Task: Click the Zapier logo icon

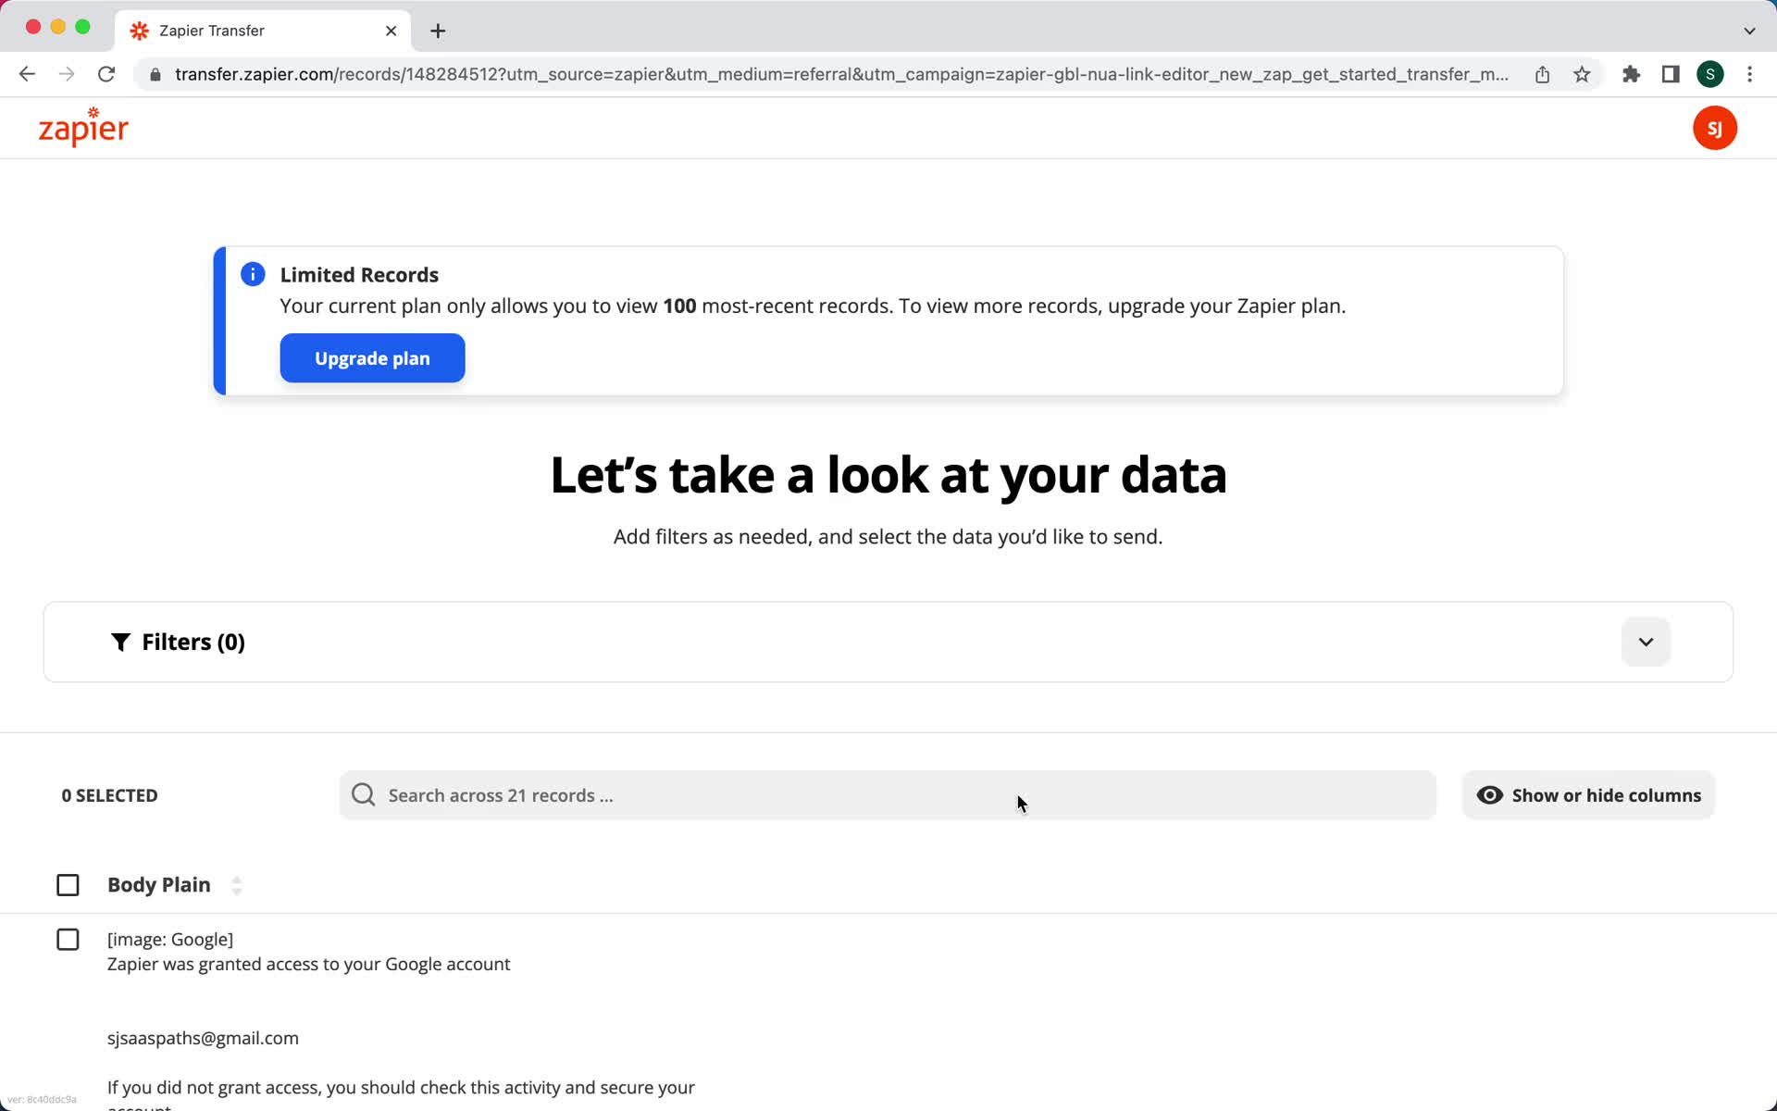Action: (81, 128)
